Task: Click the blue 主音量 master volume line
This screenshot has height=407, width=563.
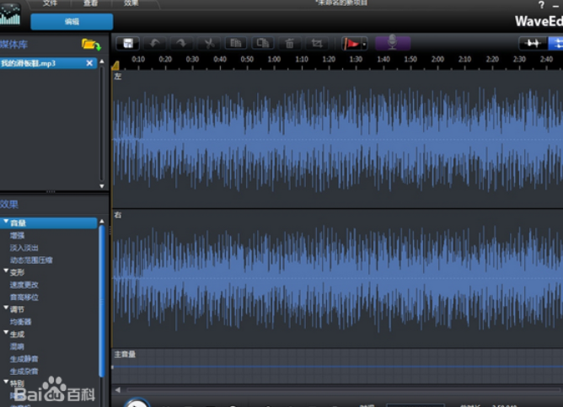Action: [337, 367]
